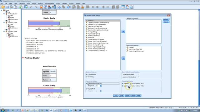Click the Windows Start orb
The image size is (200, 112).
click(2, 110)
